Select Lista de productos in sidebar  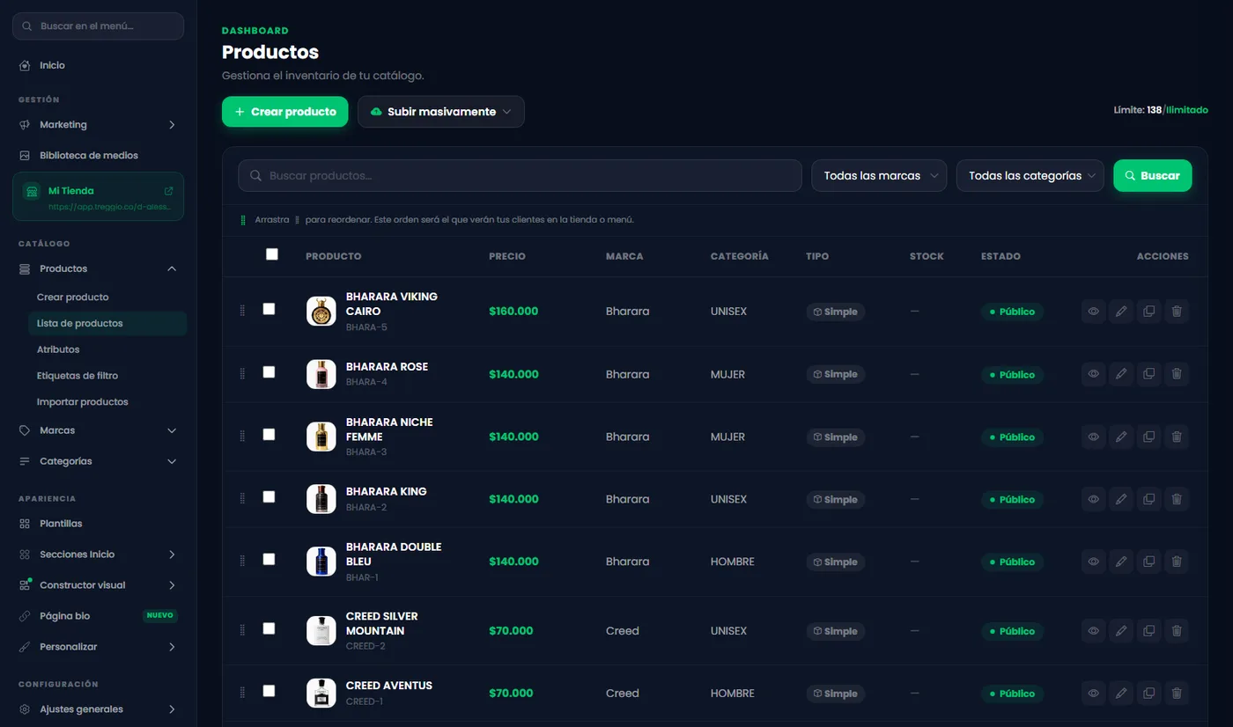pyautogui.click(x=107, y=323)
